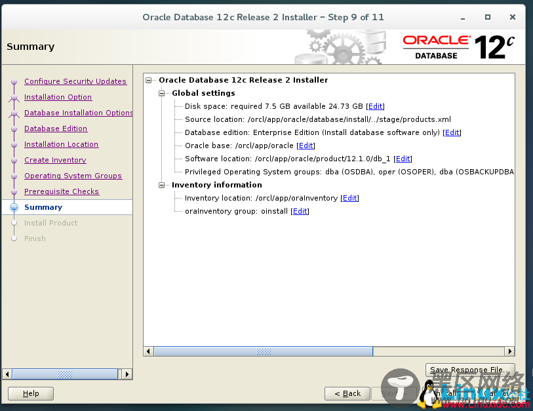Click Save Response File button

point(470,370)
